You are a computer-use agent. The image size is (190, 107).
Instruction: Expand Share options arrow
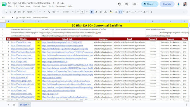156,4
